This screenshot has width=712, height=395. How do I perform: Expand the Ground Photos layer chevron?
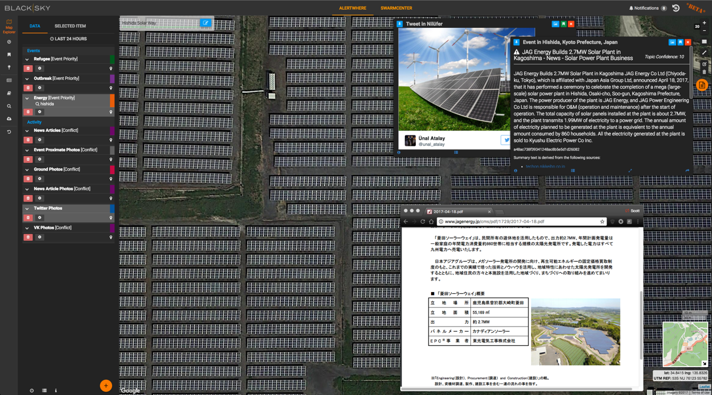pyautogui.click(x=27, y=170)
